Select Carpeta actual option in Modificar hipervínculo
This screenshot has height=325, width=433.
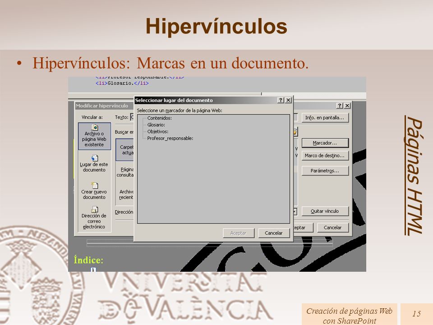pyautogui.click(x=125, y=150)
